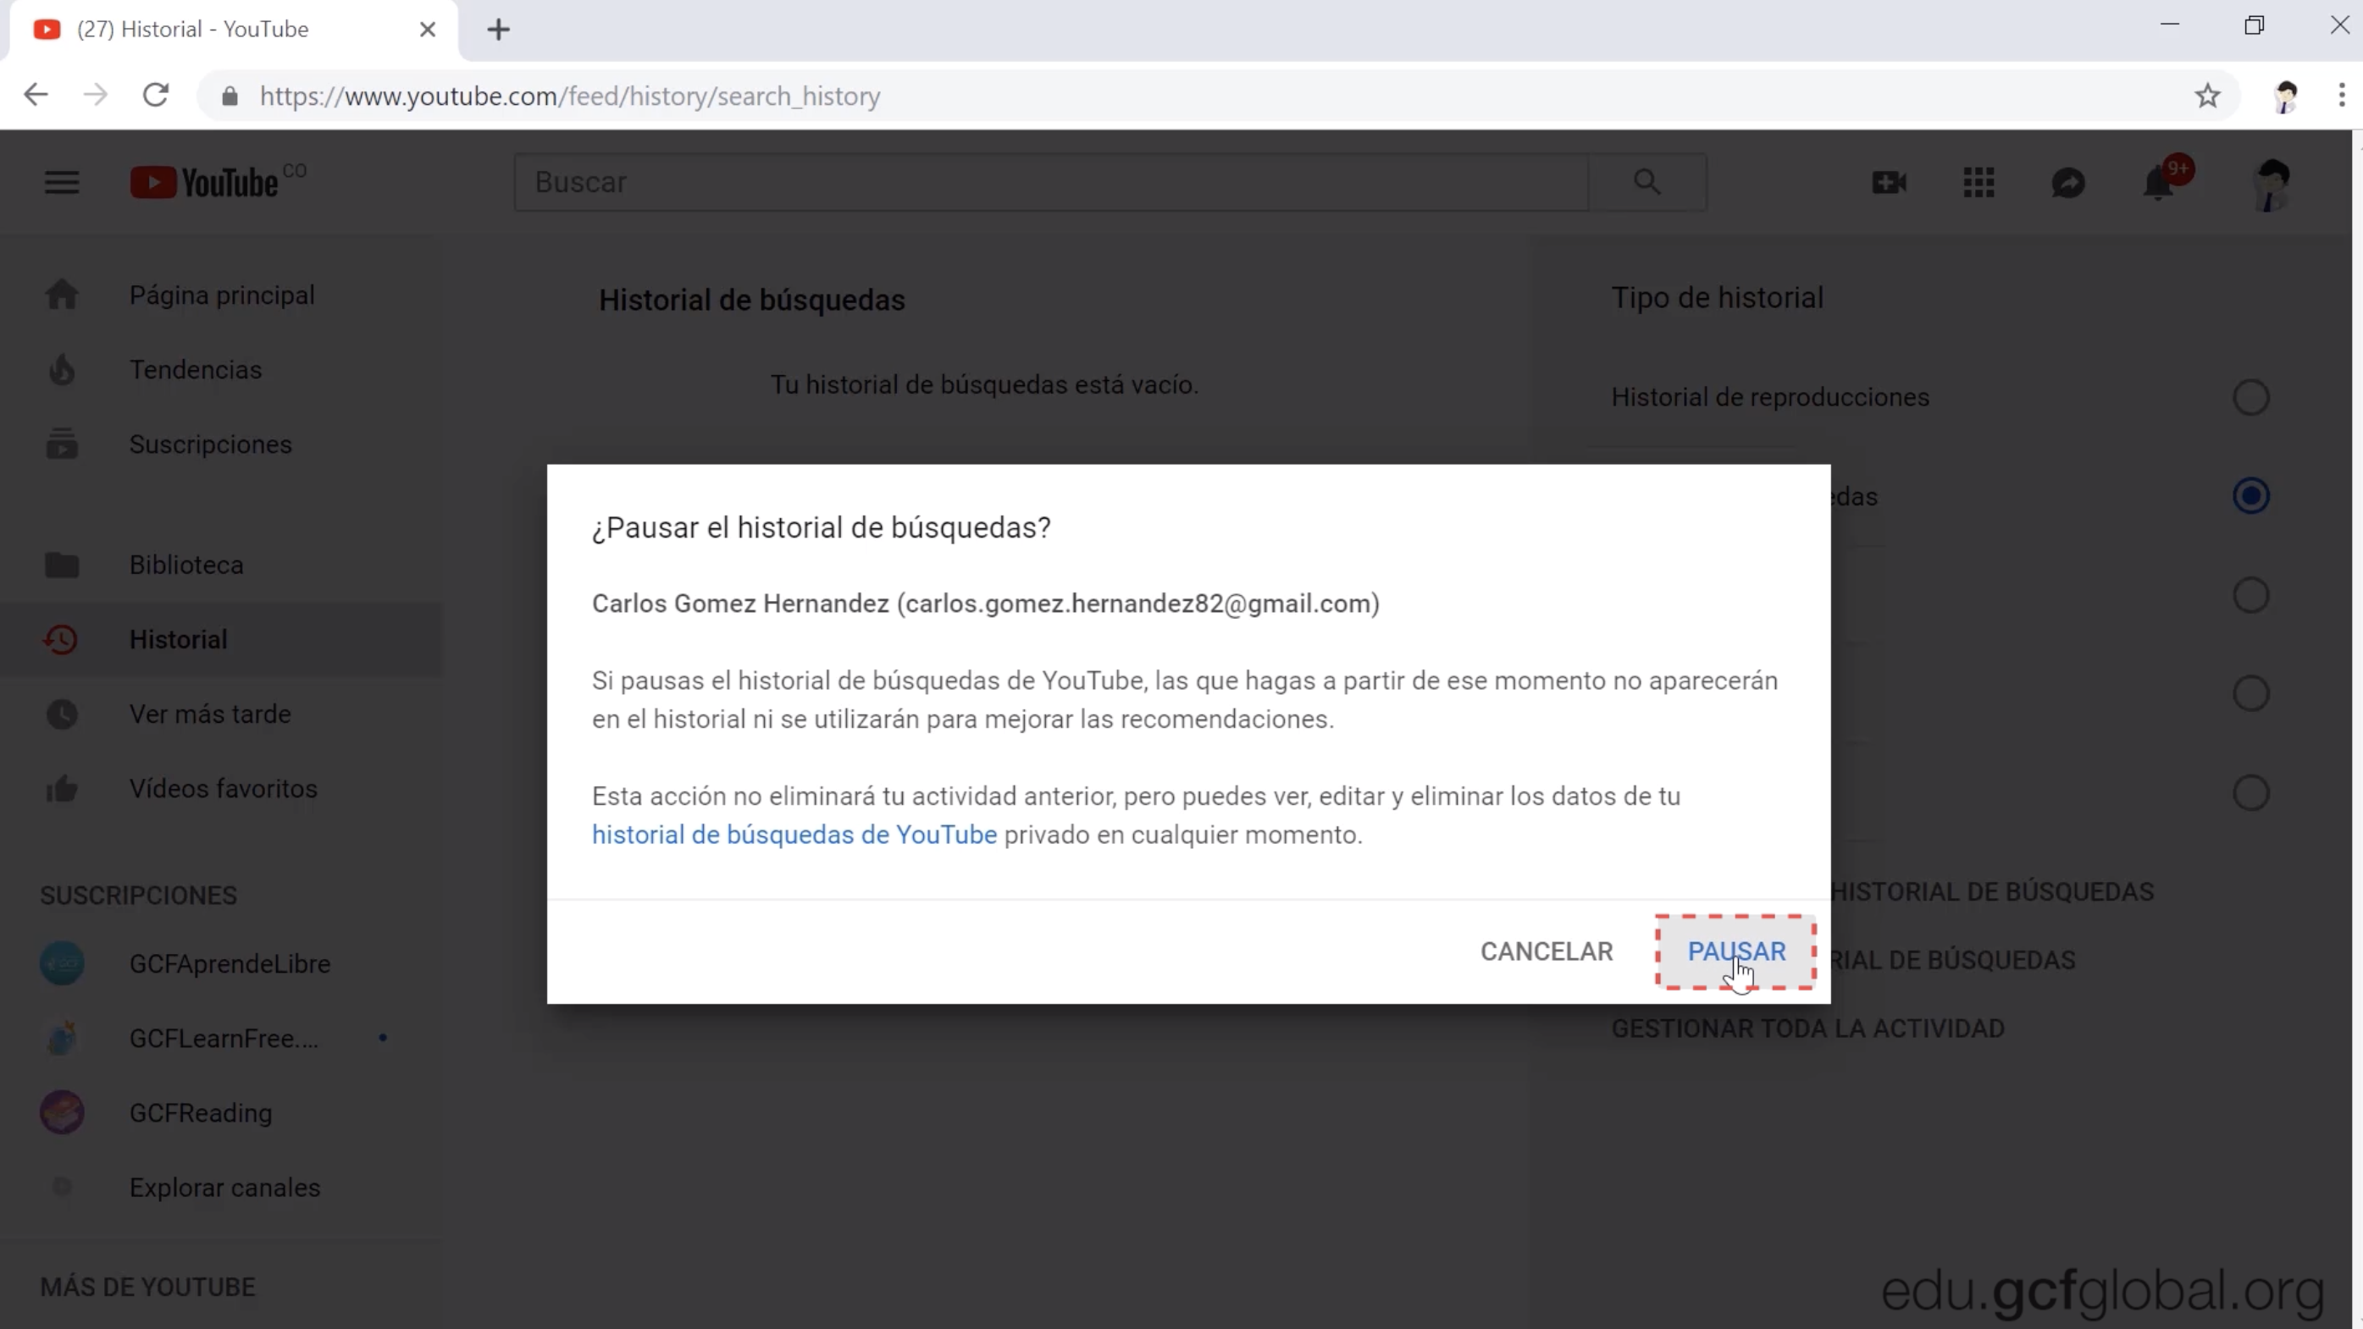Click the PAUSAR button in dialog
2363x1329 pixels.
pyautogui.click(x=1735, y=951)
